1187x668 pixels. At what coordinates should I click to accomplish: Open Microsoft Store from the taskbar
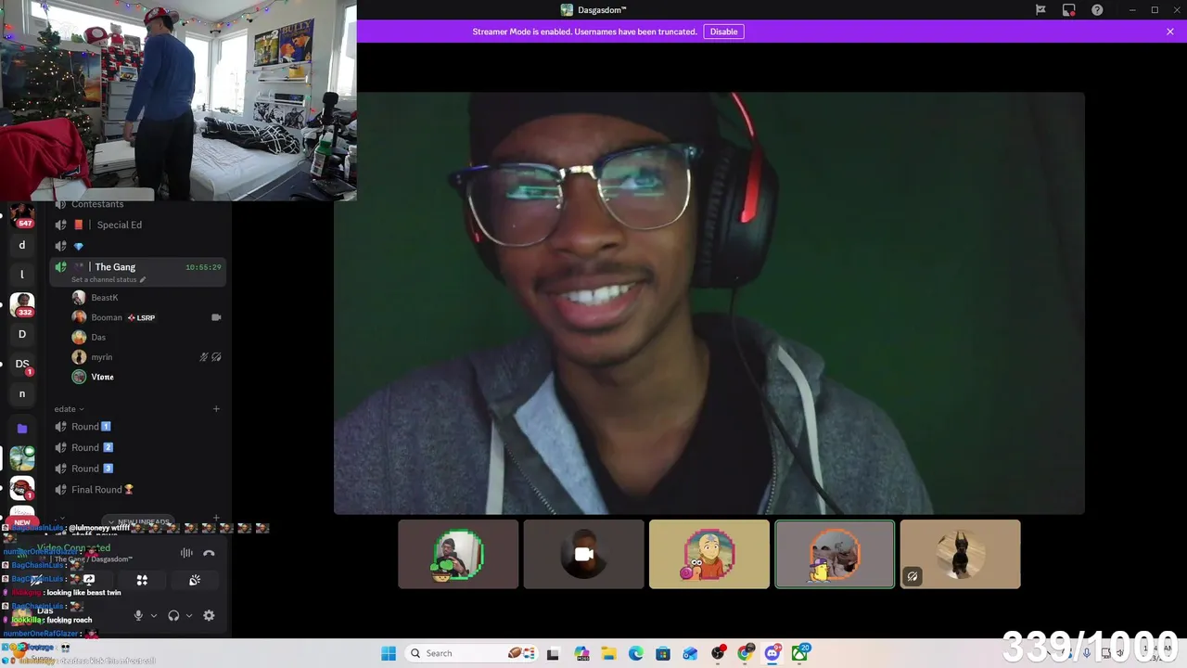pos(663,653)
